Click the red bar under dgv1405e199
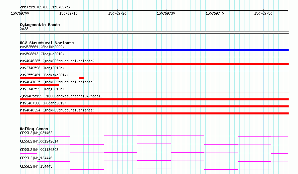298x174 pixels. click(x=154, y=99)
